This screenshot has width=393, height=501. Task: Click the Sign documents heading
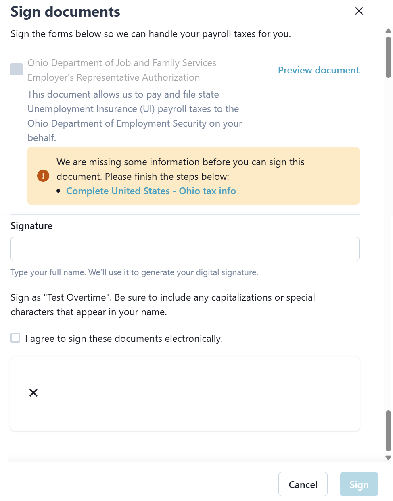coord(65,12)
